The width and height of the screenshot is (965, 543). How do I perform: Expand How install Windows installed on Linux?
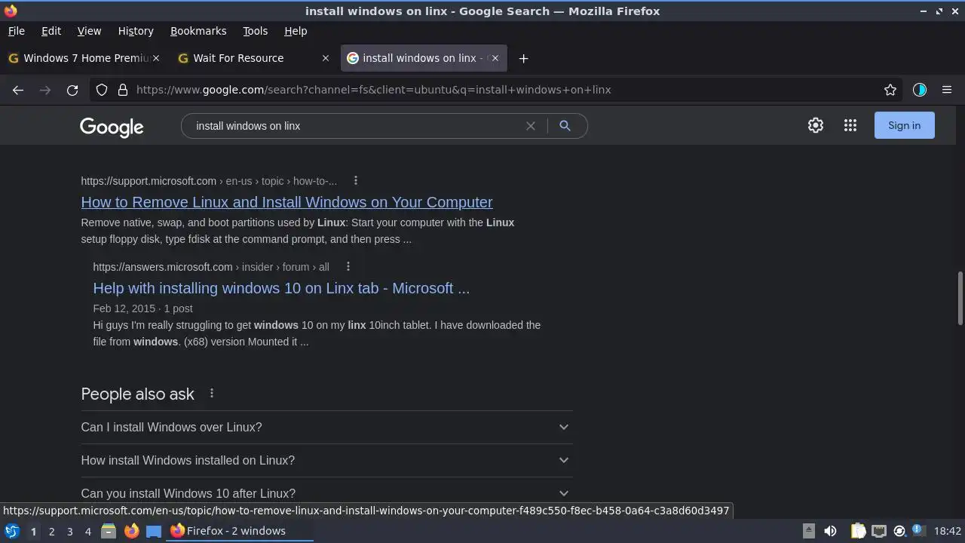pos(326,460)
